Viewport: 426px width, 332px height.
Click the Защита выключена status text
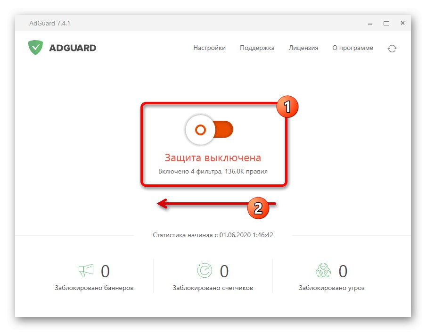(213, 158)
